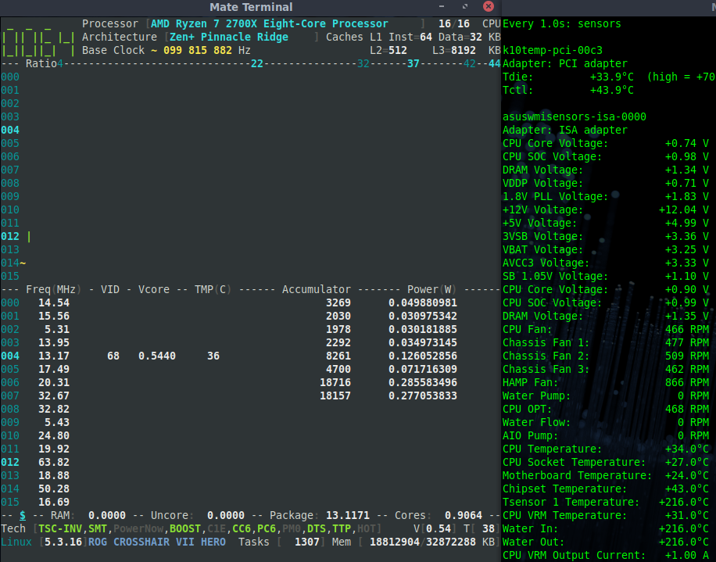
Task: Click frequency 63.82 for core 012
Action: pyautogui.click(x=54, y=462)
